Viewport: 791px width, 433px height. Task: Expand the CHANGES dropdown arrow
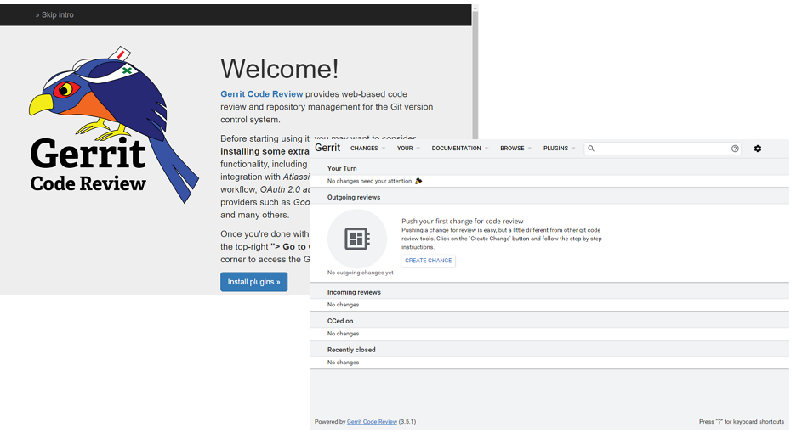[x=384, y=149]
